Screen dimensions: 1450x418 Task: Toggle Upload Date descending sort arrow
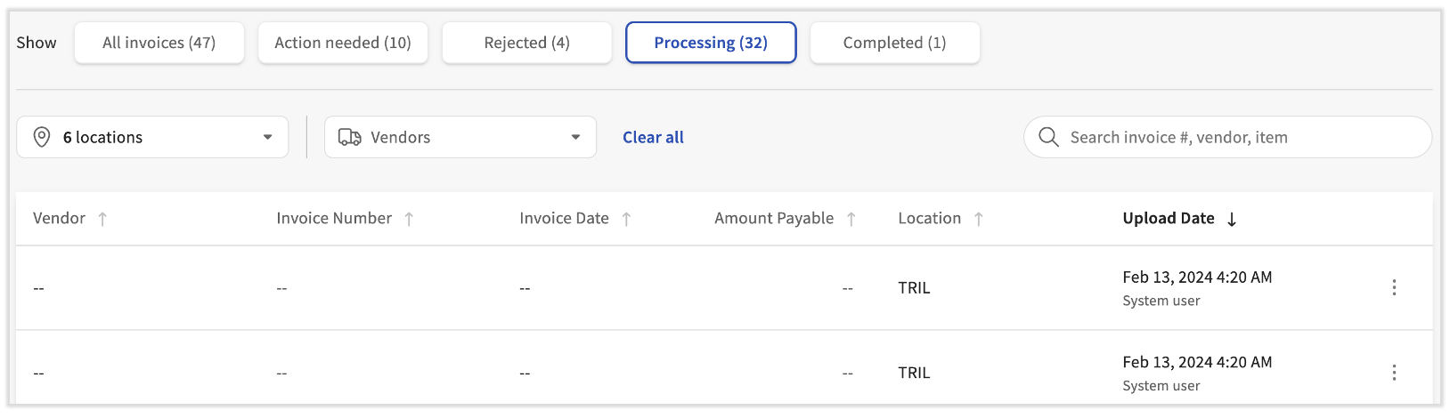(1232, 219)
